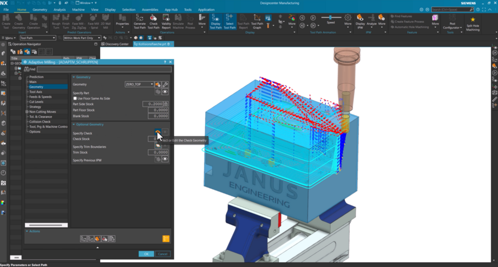The height and width of the screenshot is (267, 498).
Task: Select Tool Axis in dialog tree
Action: pyautogui.click(x=35, y=92)
